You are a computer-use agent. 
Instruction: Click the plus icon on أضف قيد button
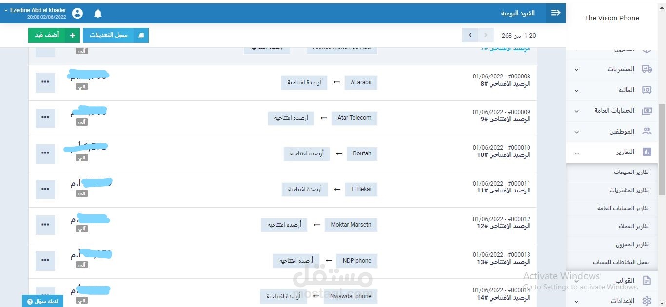point(73,35)
